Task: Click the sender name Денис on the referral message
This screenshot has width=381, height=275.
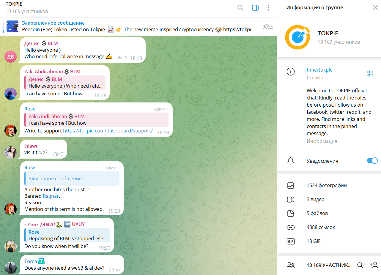Action: click(41, 43)
